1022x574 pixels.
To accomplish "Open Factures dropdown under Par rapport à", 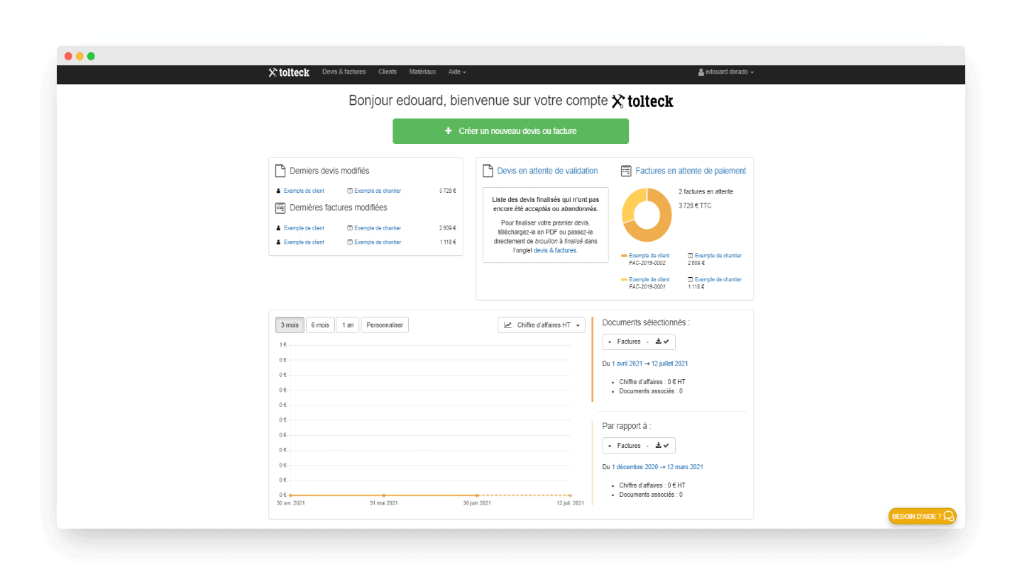I will (639, 446).
